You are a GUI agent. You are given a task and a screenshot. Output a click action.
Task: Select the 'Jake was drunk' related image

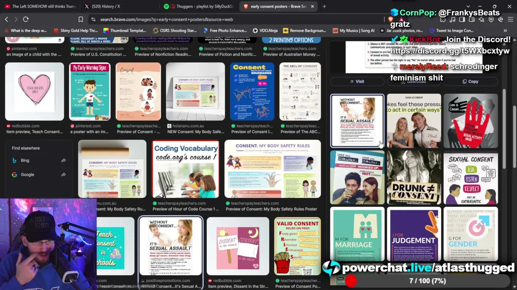click(357, 177)
